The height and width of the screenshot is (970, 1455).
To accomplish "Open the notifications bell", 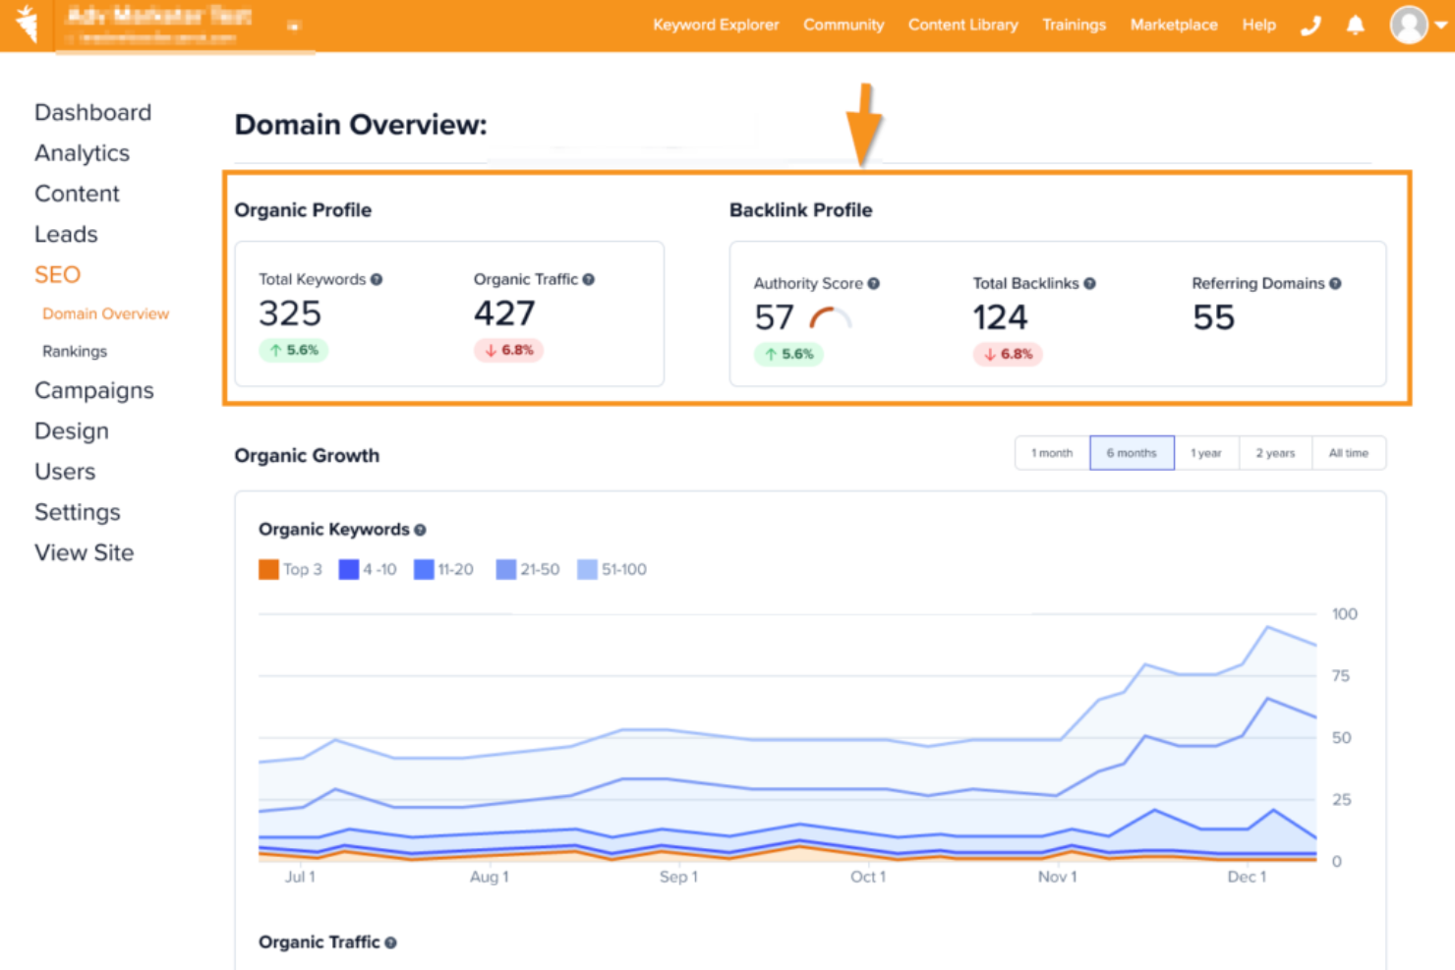I will (1355, 25).
